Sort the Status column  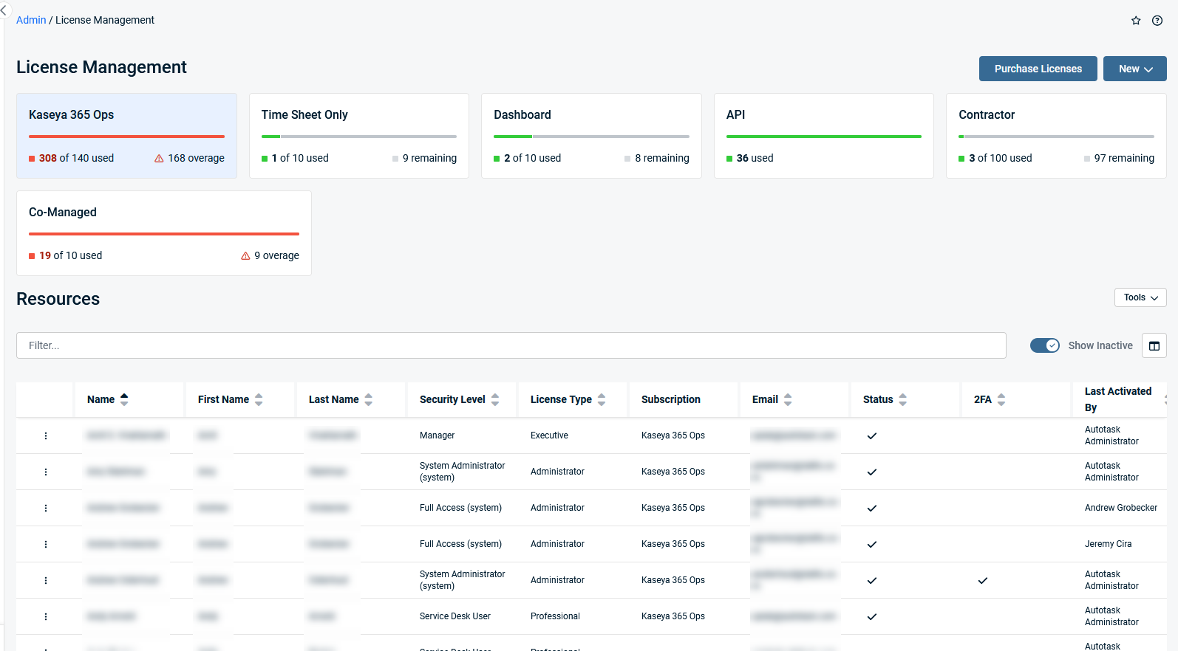902,399
